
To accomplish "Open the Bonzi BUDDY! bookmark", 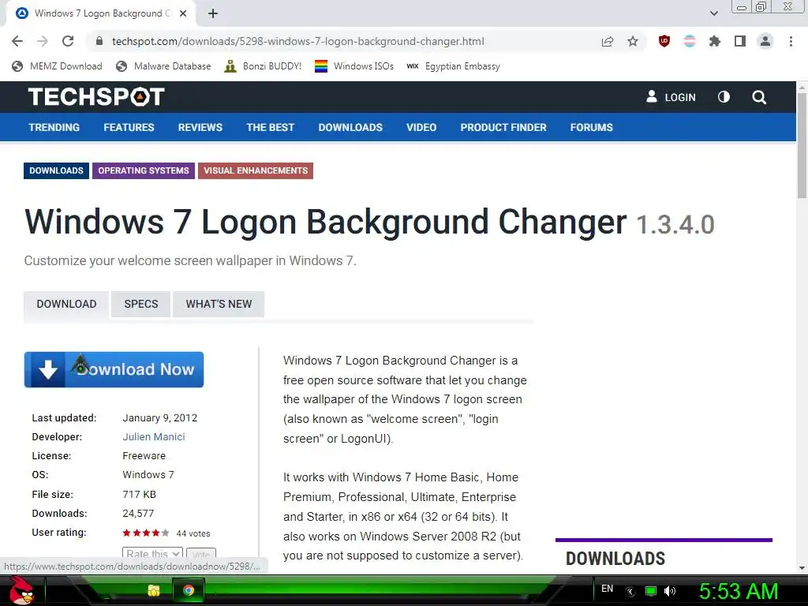I will click(x=263, y=66).
